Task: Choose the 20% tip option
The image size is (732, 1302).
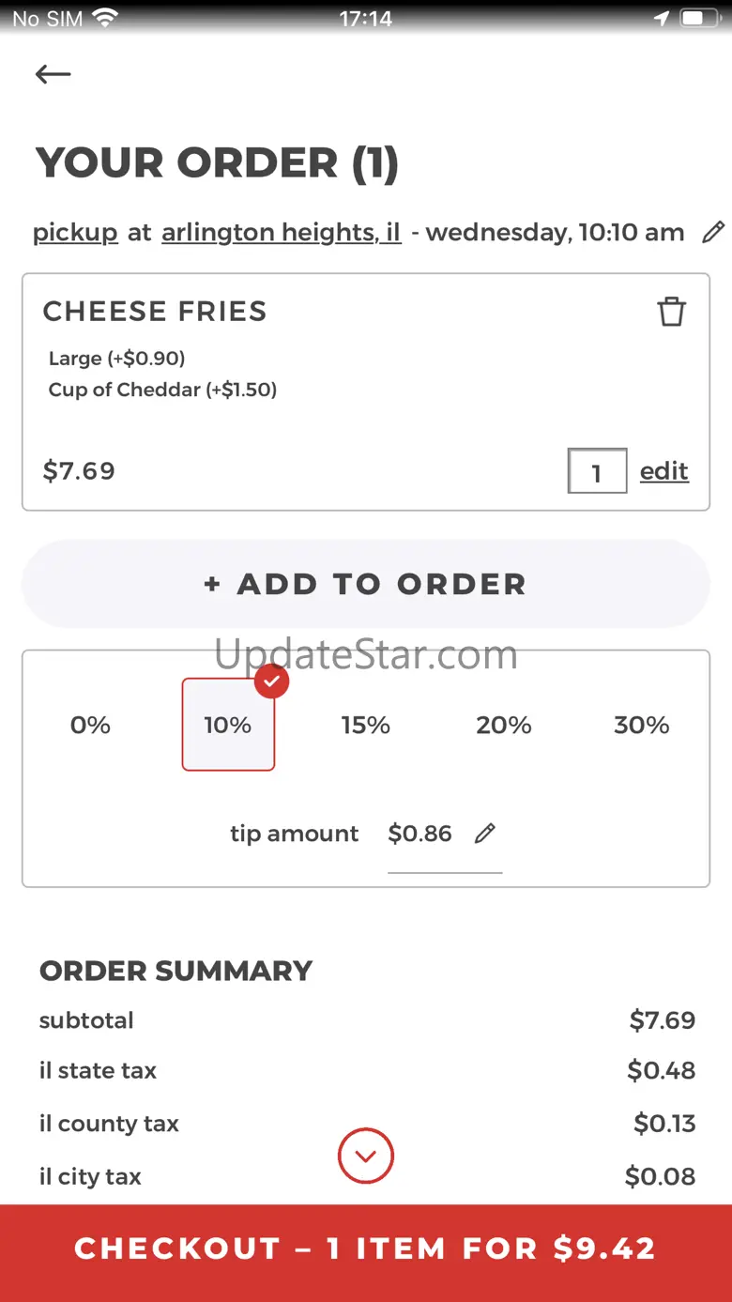Action: click(x=503, y=725)
